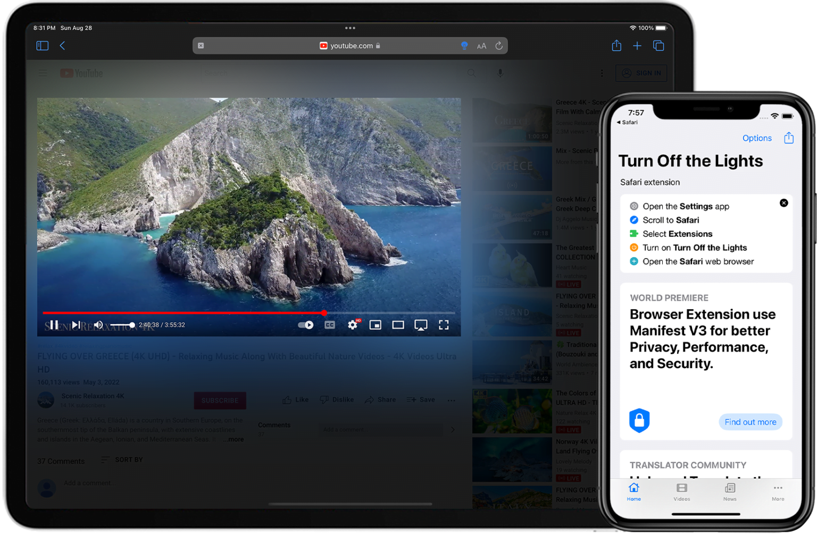Reload the youtube.com page

pos(499,46)
